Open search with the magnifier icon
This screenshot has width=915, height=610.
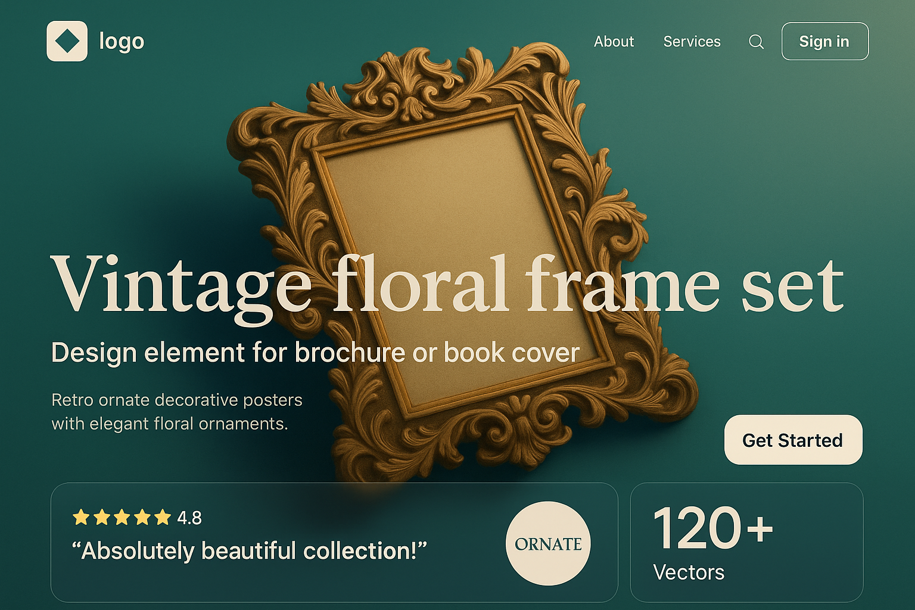756,42
